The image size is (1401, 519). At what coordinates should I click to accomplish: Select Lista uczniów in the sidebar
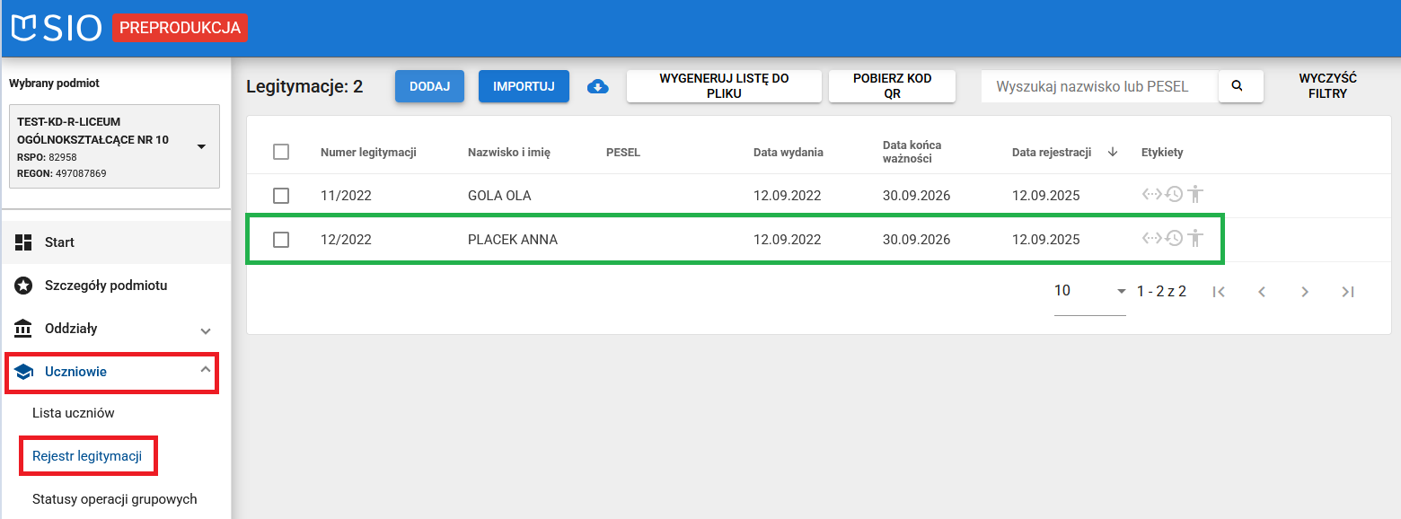(75, 413)
